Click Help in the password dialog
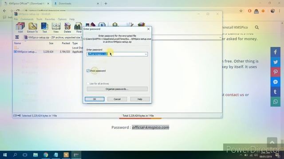 140,99
